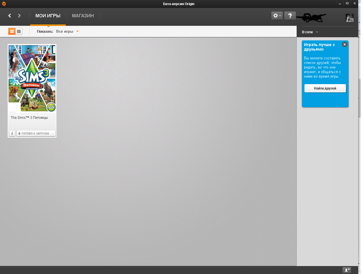Open the МОИ ИГРЫ tab
Screen dimensions: 363x274
pyautogui.click(x=48, y=16)
